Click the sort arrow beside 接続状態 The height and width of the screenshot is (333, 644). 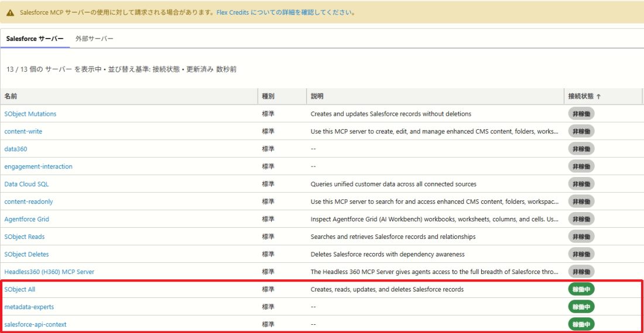click(x=598, y=96)
